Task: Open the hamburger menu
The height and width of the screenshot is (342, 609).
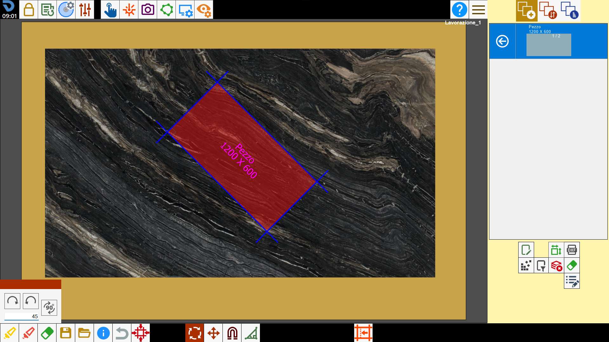Action: (x=478, y=10)
